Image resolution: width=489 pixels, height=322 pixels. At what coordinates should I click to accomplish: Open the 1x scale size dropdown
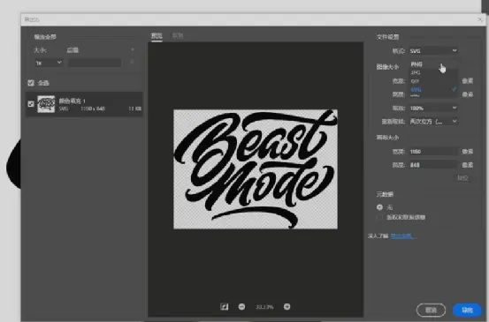tap(49, 63)
